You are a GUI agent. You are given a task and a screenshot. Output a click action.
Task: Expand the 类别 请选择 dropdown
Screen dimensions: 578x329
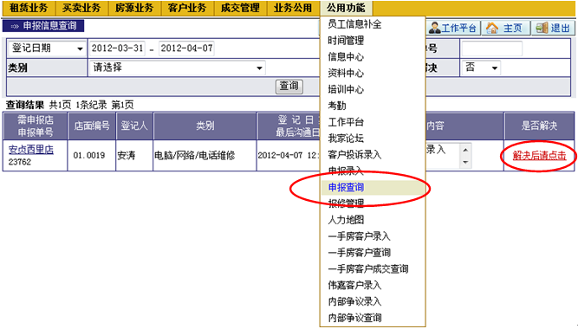click(x=177, y=68)
